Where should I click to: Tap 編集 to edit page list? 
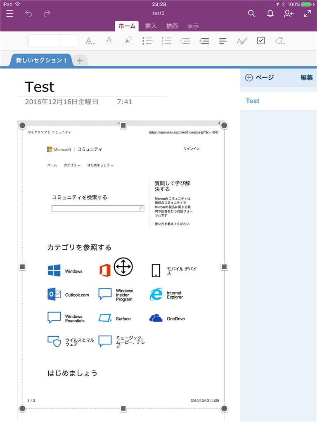pos(307,78)
